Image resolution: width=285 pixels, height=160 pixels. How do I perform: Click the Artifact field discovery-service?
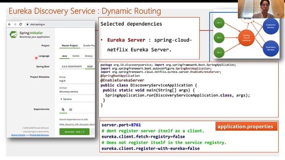click(x=77, y=92)
